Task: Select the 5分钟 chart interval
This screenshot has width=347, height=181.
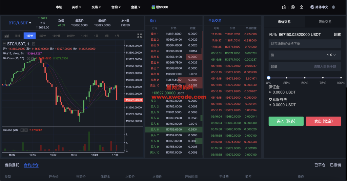Action: coord(42,36)
